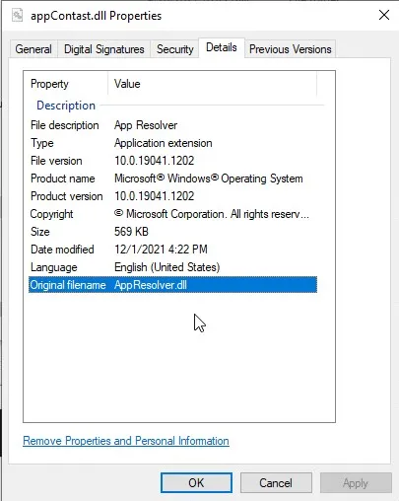The image size is (399, 501).
Task: Select the File description row
Action: point(172,125)
